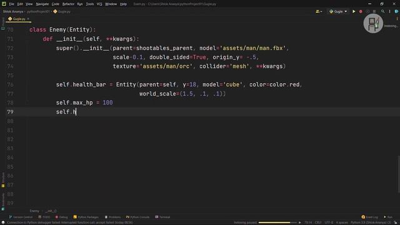This screenshot has height=225, width=400.
Task: Click the cursor position indicator in status bar
Action: point(308,222)
